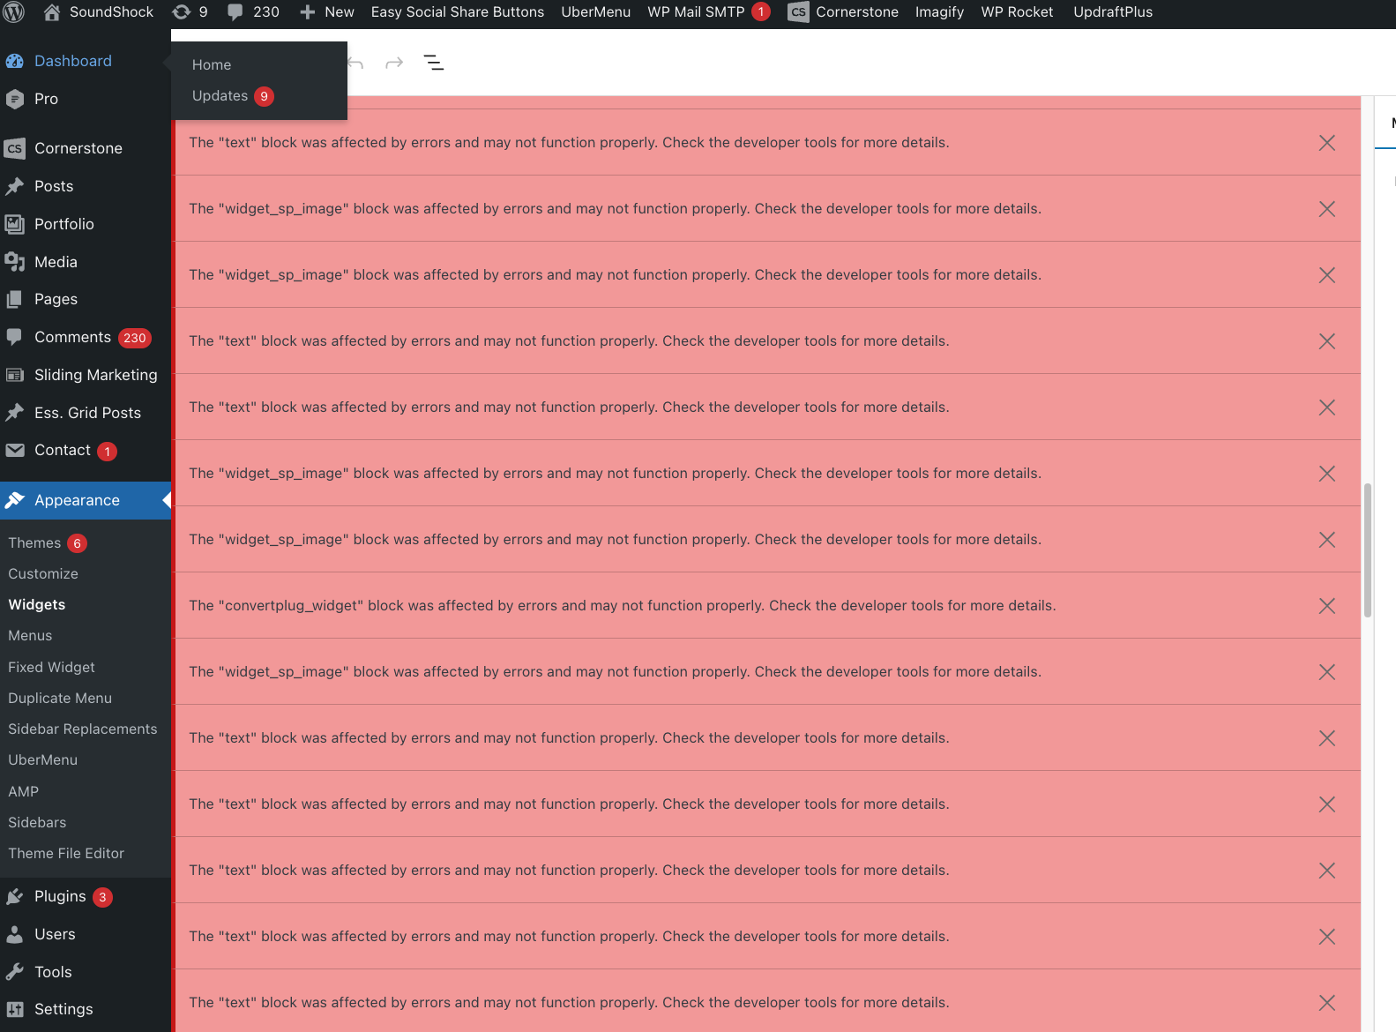
Task: Go to Menus under Appearance
Action: (x=30, y=636)
